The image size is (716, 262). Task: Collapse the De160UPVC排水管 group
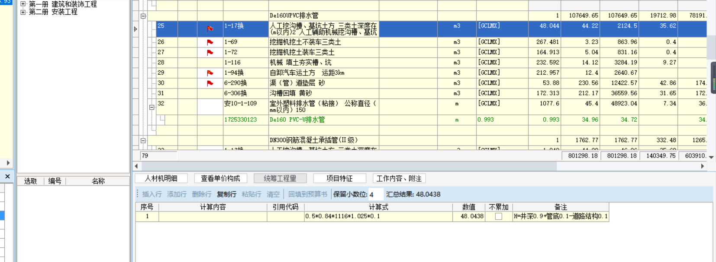143,16
